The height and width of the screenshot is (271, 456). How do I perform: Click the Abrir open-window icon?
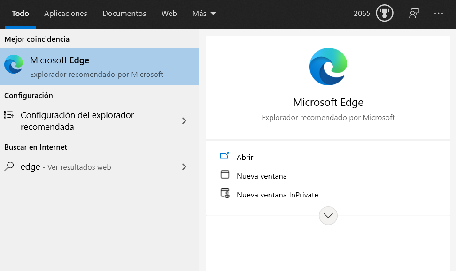point(224,156)
